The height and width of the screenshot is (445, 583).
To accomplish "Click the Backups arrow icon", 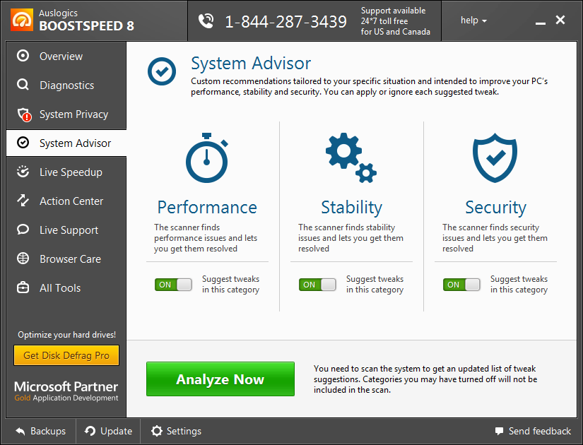I will (x=20, y=432).
